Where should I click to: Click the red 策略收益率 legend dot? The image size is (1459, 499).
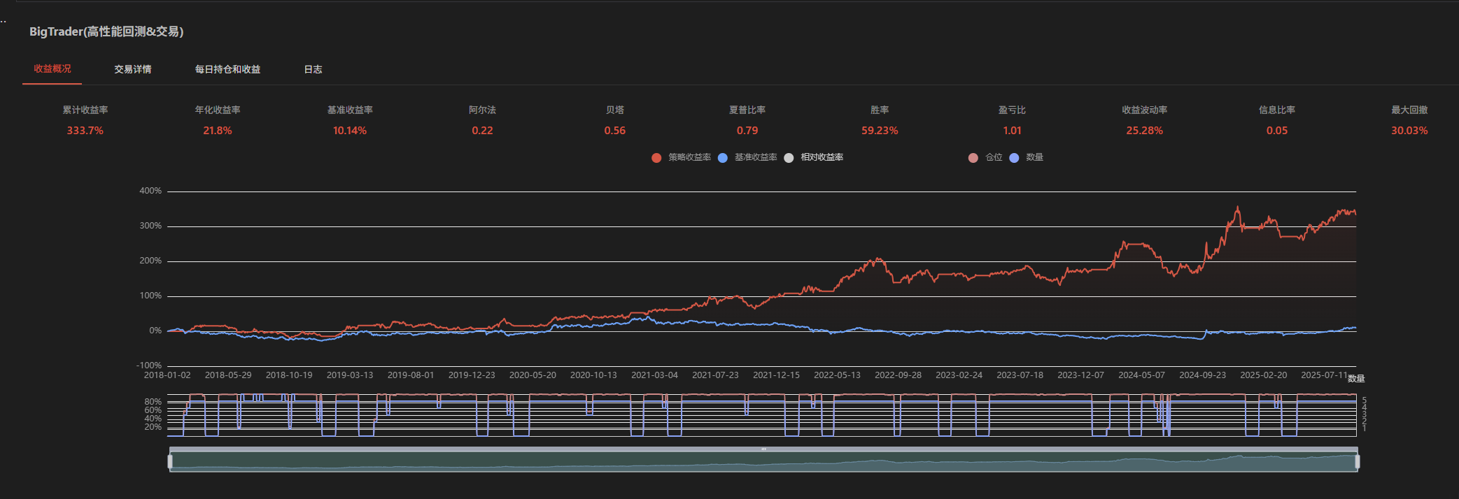coord(656,158)
